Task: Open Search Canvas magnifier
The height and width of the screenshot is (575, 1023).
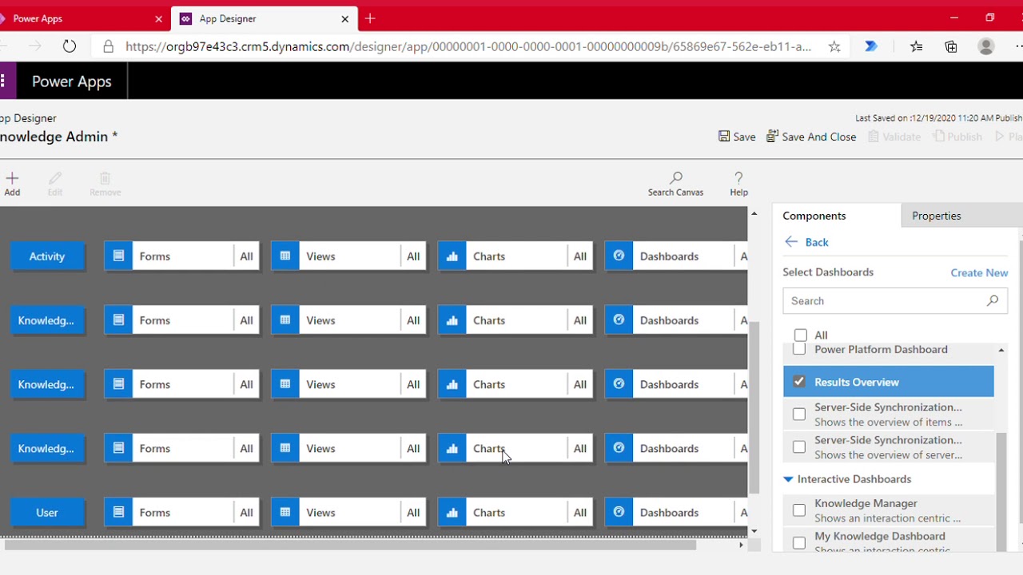Action: 676,178
